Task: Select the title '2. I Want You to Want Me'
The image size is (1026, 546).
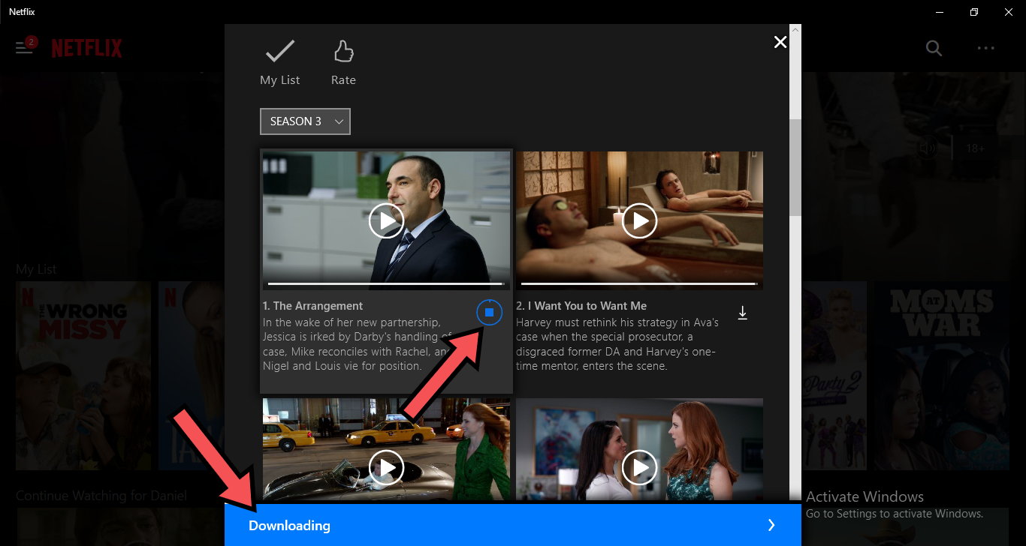Action: 581,306
